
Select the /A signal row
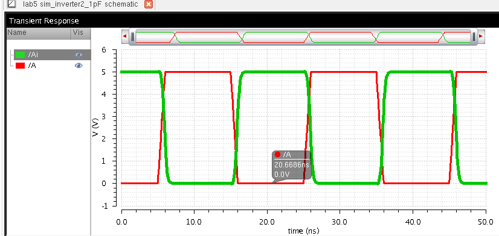[53, 66]
